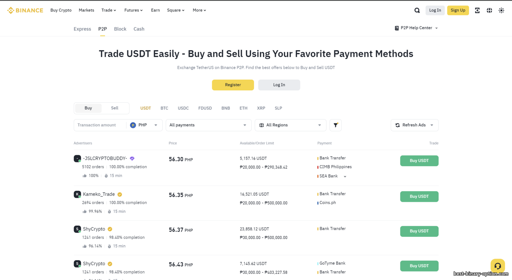Open the PHP currency dropdown

[144, 125]
